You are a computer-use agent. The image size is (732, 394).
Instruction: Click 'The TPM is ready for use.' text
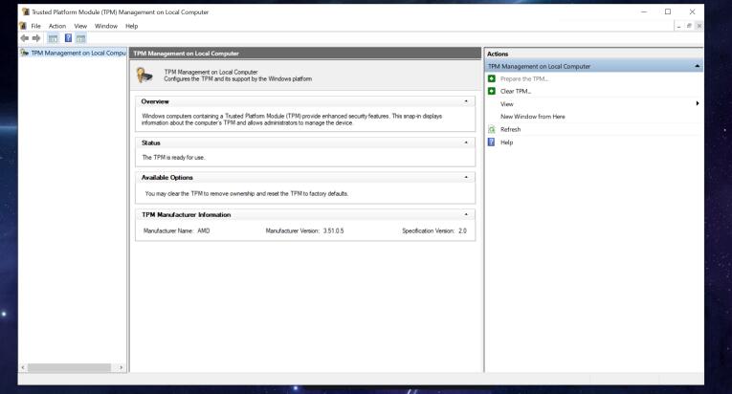click(x=173, y=158)
